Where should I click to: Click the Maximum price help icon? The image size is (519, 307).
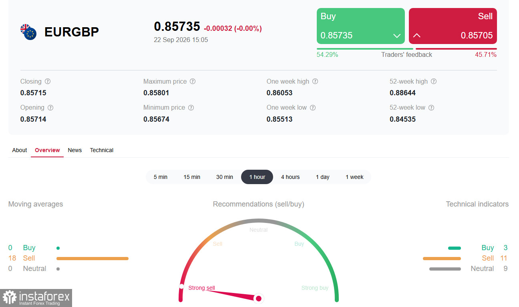pyautogui.click(x=193, y=81)
